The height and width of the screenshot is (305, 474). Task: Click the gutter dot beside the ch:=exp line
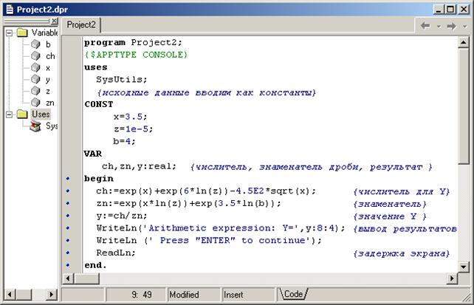click(x=68, y=191)
